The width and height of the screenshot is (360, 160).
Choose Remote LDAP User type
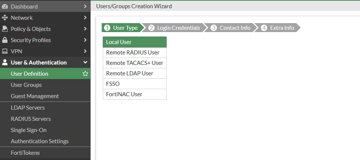[x=135, y=73]
